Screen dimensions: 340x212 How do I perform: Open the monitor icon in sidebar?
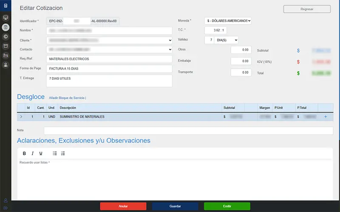tap(6, 18)
